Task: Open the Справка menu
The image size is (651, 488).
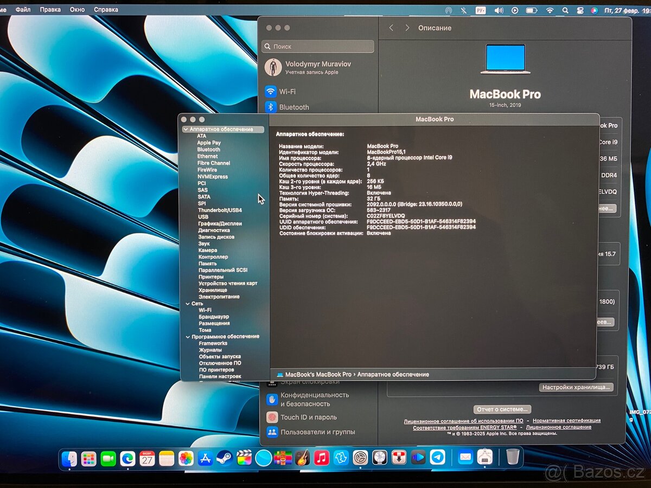Action: 106,9
